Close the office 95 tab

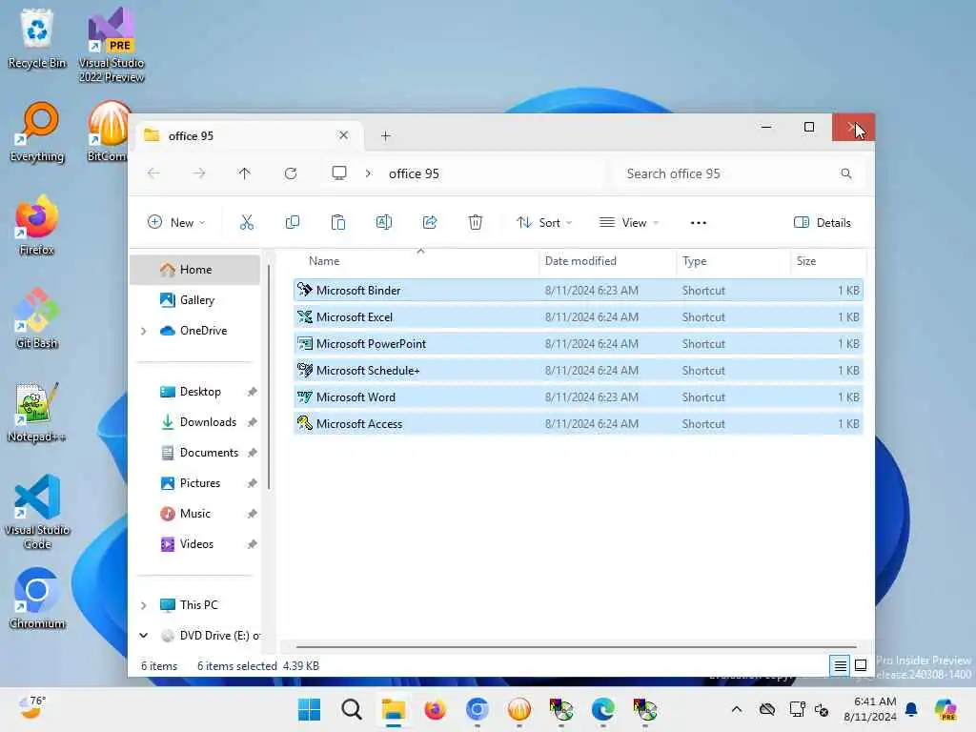(x=343, y=135)
